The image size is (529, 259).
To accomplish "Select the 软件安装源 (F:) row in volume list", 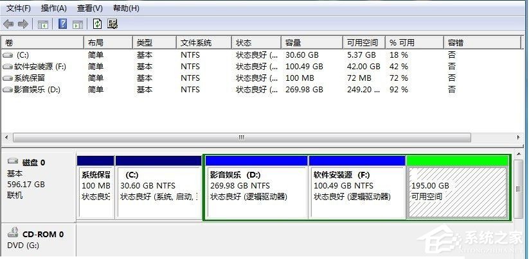I will 40,67.
